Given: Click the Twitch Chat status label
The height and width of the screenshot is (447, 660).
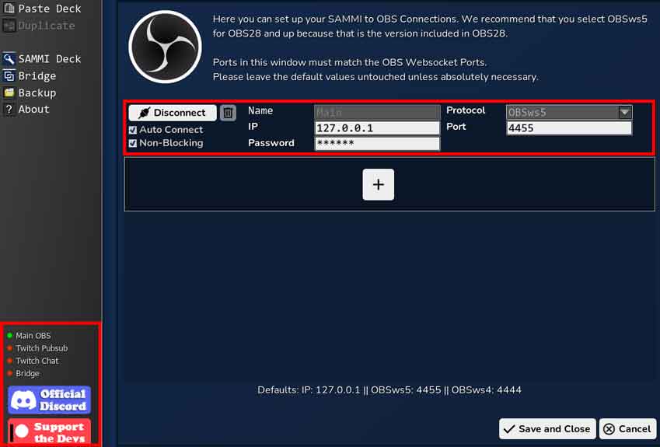Looking at the screenshot, I should [x=37, y=361].
